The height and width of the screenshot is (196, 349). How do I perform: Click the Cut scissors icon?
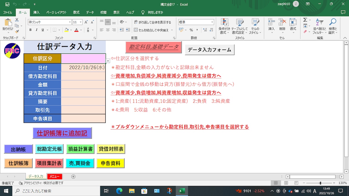pos(17,20)
